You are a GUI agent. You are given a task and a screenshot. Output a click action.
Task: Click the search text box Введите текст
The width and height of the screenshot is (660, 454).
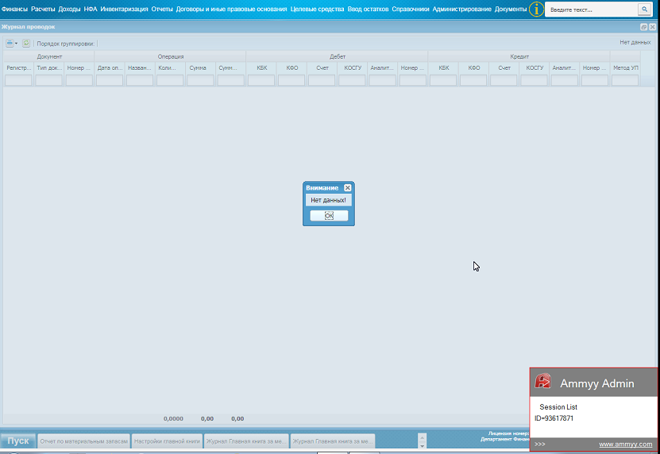(592, 10)
